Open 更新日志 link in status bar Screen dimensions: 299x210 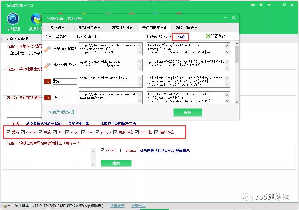pyautogui.click(x=139, y=206)
